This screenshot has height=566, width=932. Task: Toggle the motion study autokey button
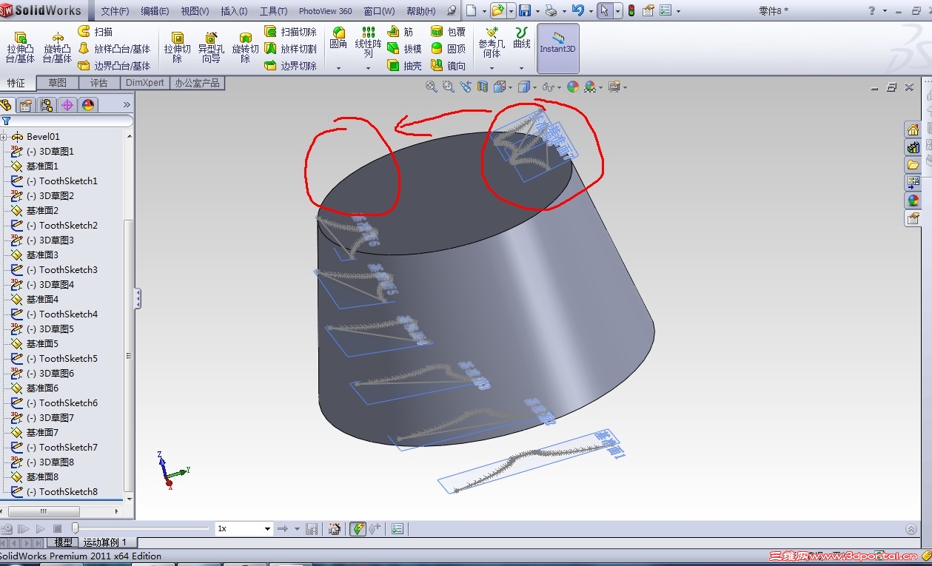click(358, 529)
